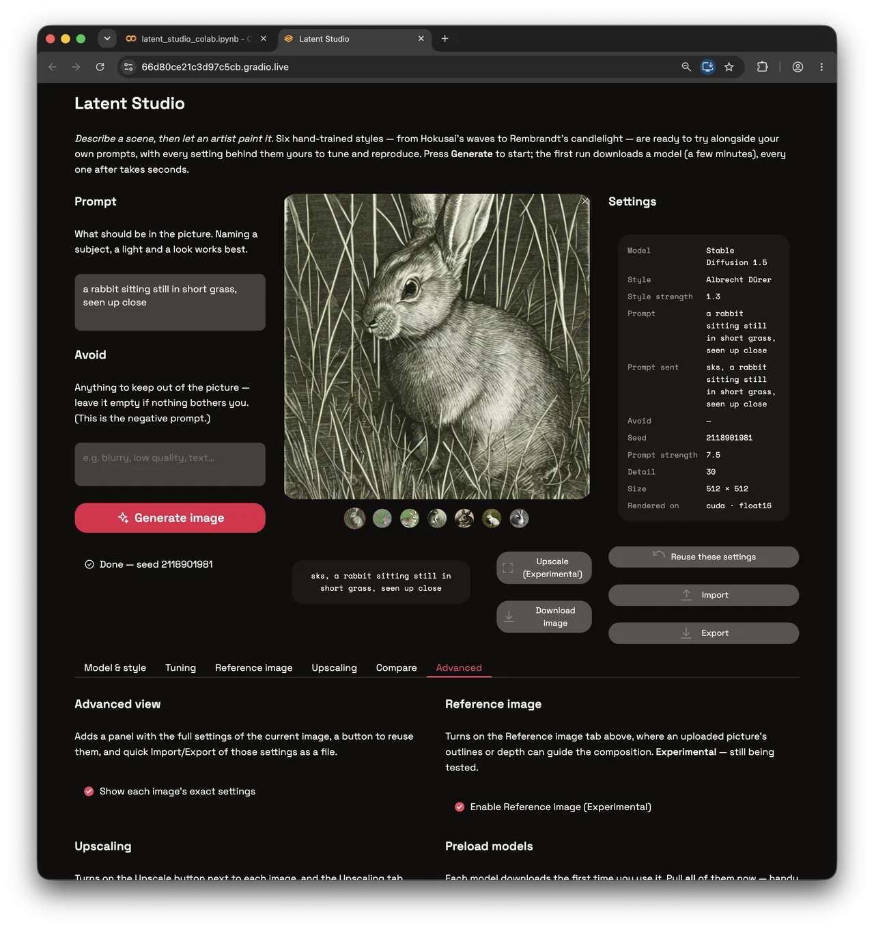
Task: Click the 'Stable Diffusion 1.5' model value
Action: (x=737, y=257)
